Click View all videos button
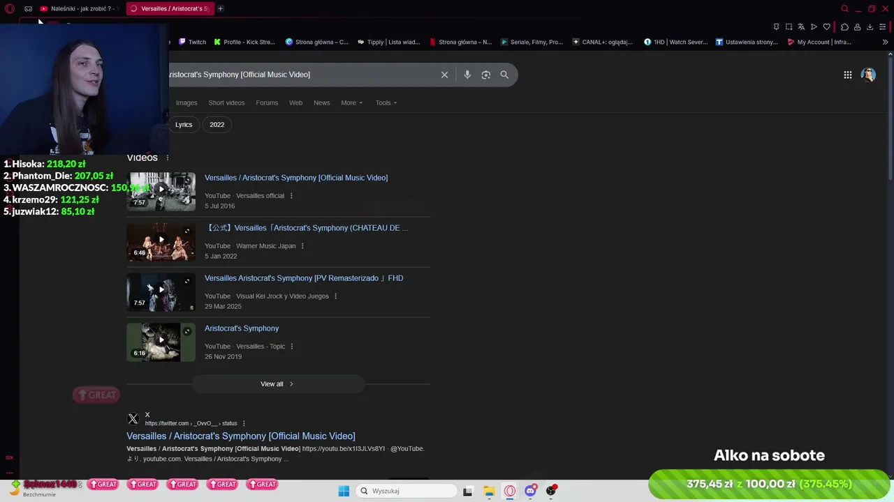Image resolution: width=894 pixels, height=502 pixels. click(x=278, y=384)
